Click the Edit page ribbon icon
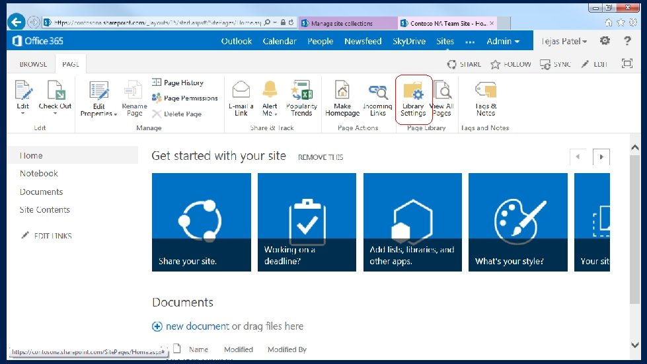The image size is (647, 364). tap(23, 91)
